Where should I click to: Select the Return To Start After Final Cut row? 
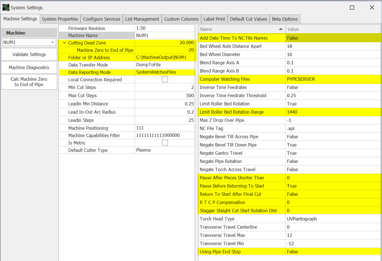(289, 194)
